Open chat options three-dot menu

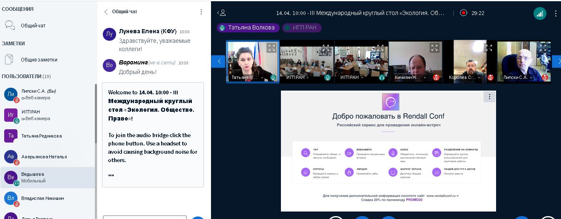[201, 12]
